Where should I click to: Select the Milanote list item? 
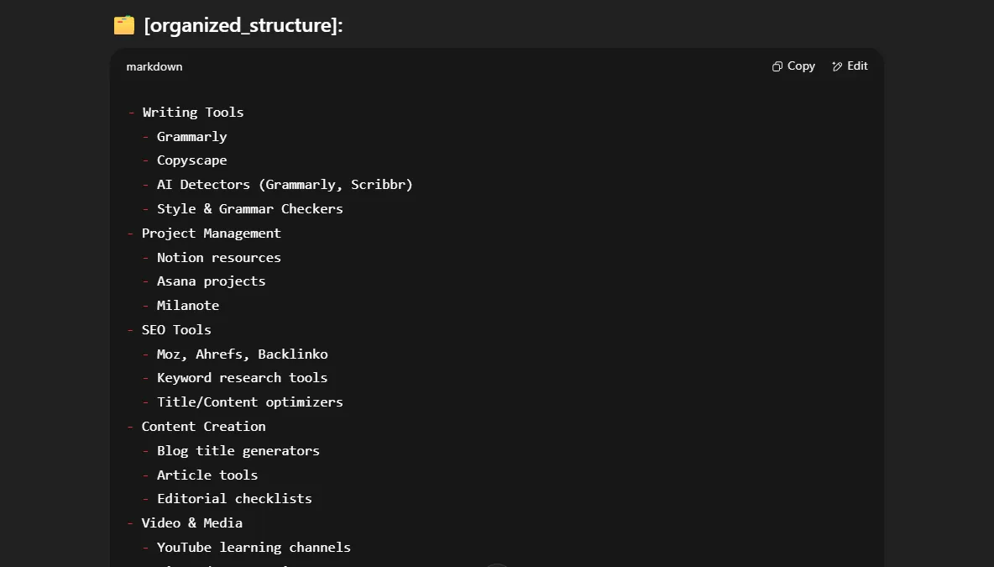(x=187, y=305)
